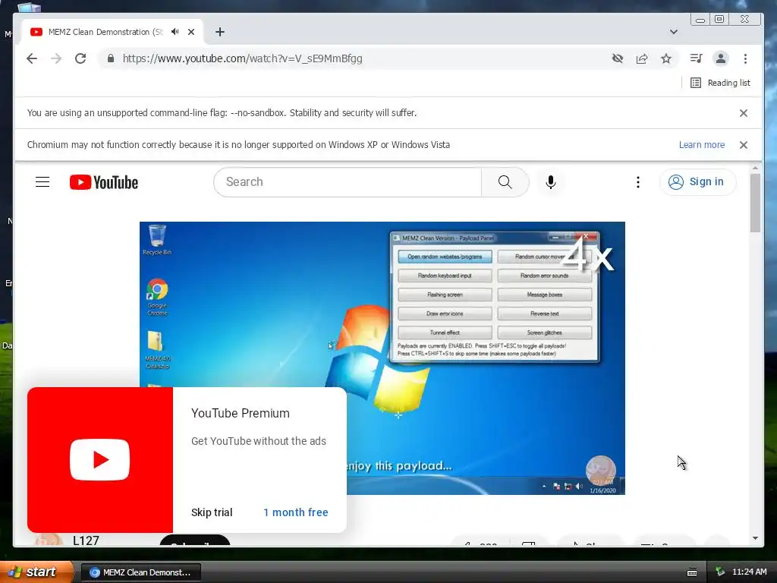Close the MEMZ Clean Demonstration tab
777x583 pixels.
(191, 32)
